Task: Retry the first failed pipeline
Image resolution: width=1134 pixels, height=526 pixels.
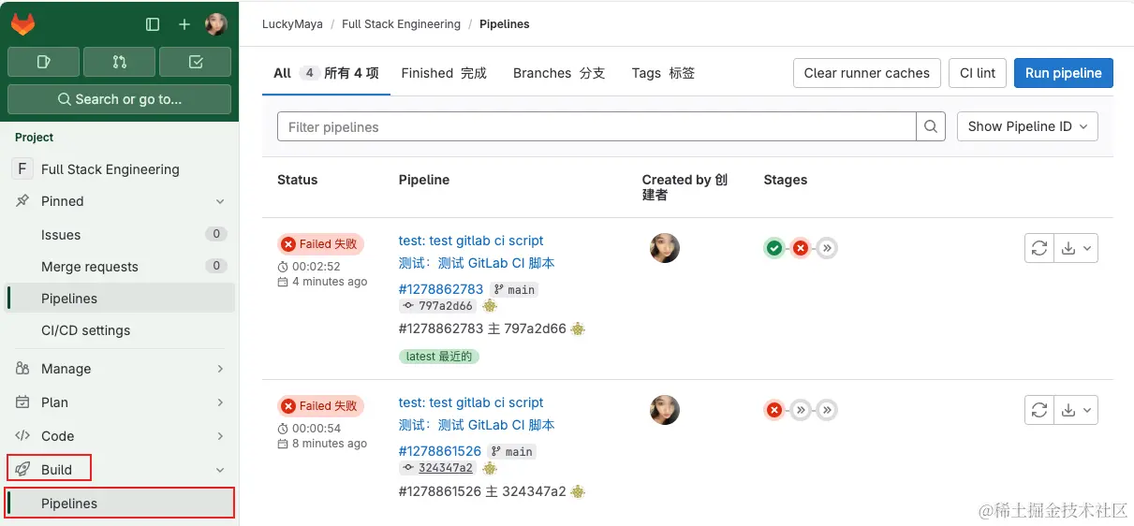Action: point(1039,248)
